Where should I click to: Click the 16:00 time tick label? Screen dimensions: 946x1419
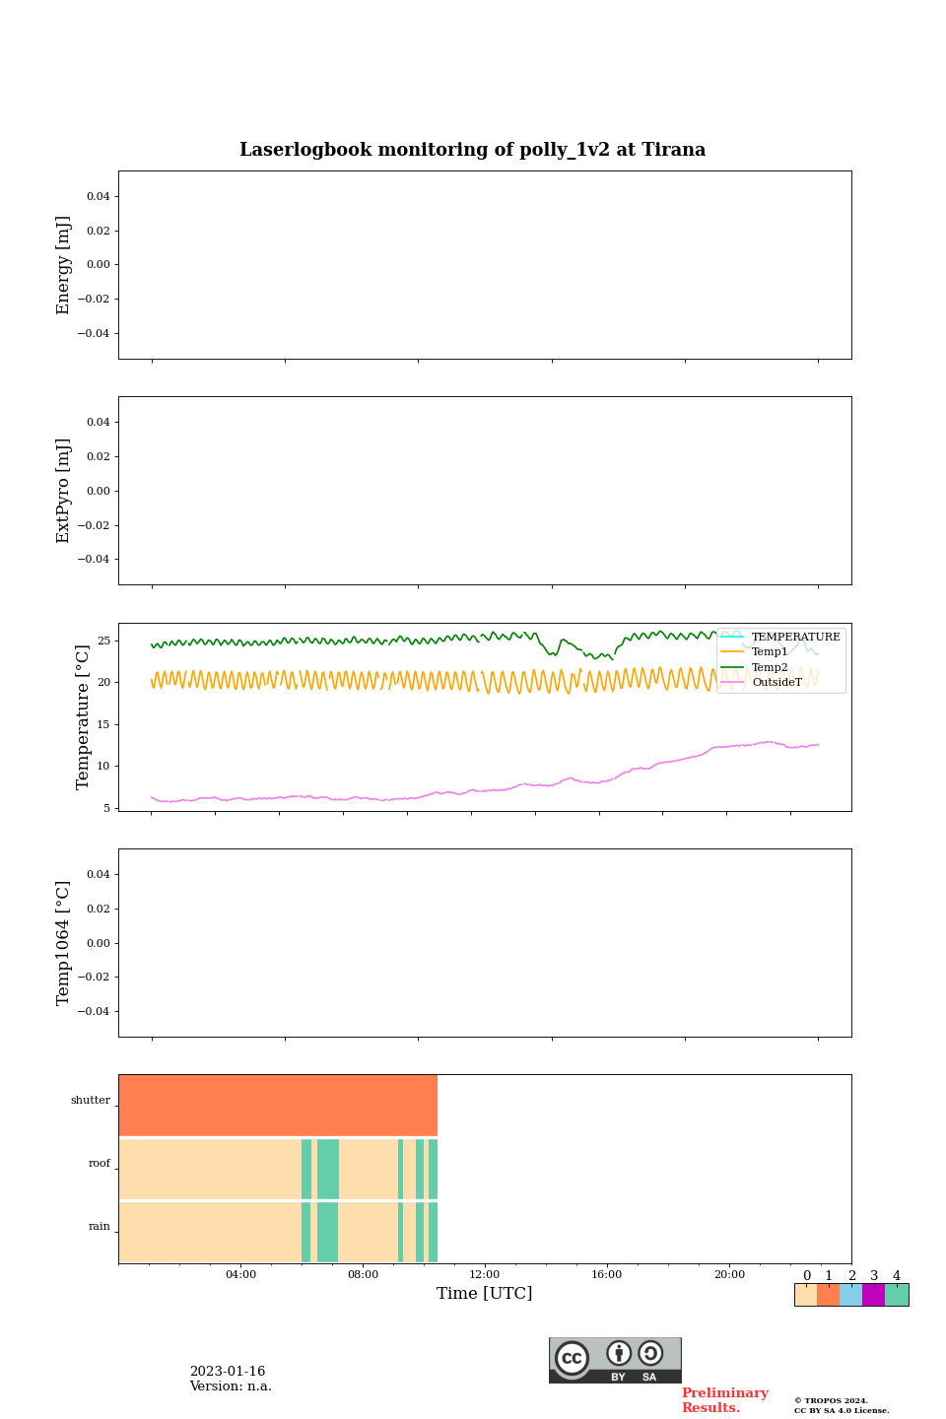[x=607, y=1275]
